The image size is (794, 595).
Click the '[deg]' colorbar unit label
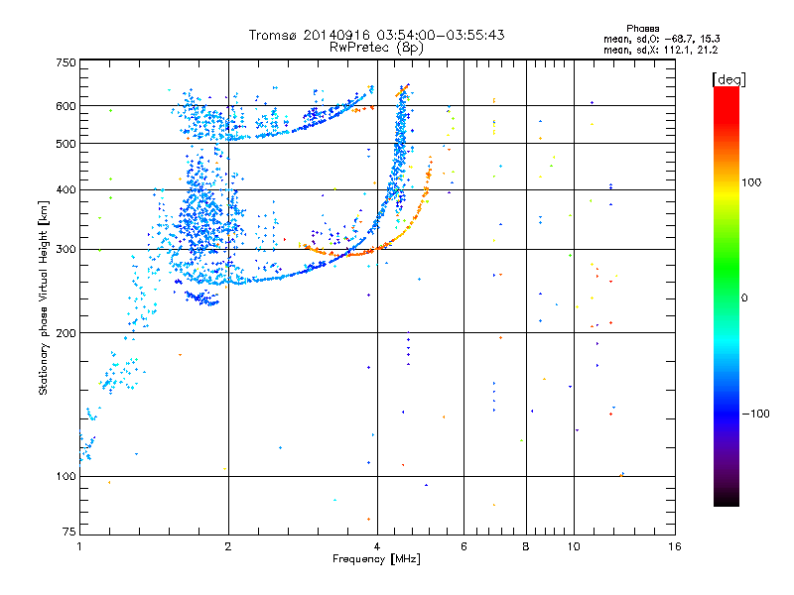coord(728,79)
